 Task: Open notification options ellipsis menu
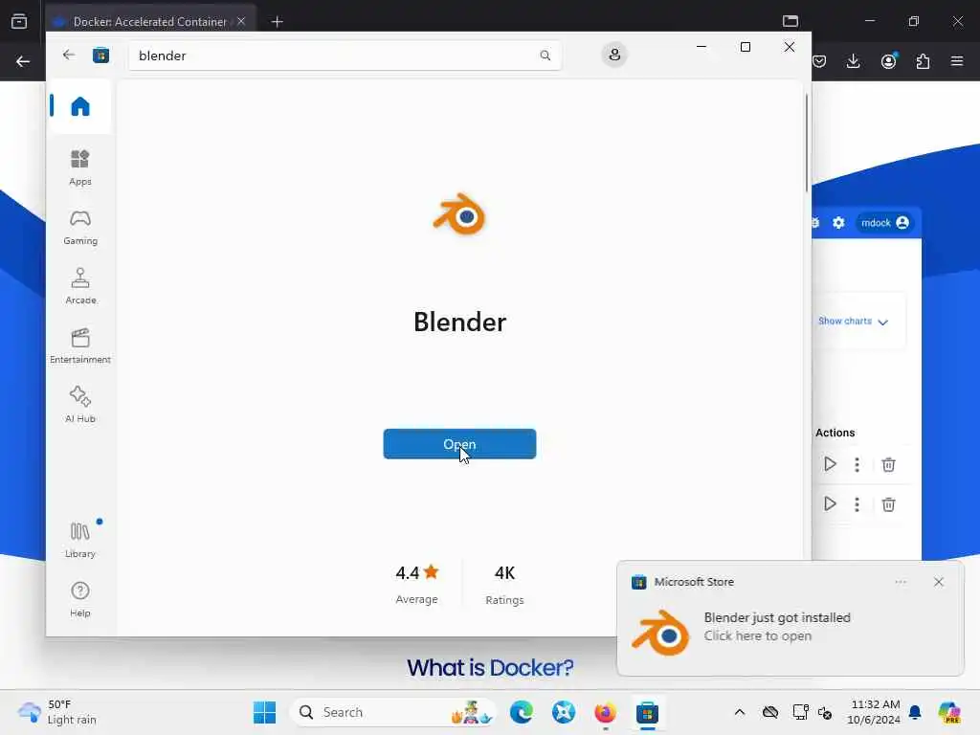[900, 582]
